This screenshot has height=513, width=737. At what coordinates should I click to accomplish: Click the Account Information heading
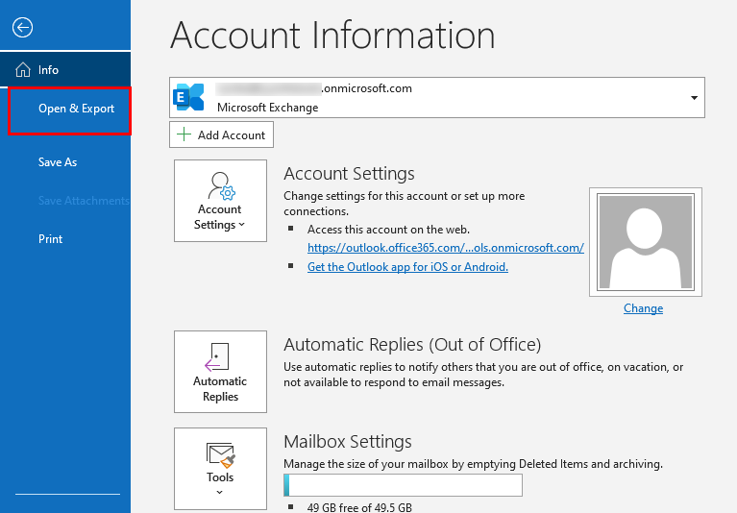pos(332,35)
